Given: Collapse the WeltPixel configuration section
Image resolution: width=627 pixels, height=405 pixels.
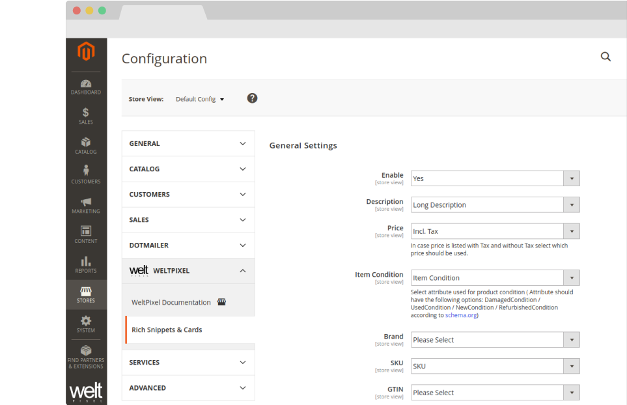Looking at the screenshot, I should coord(188,271).
